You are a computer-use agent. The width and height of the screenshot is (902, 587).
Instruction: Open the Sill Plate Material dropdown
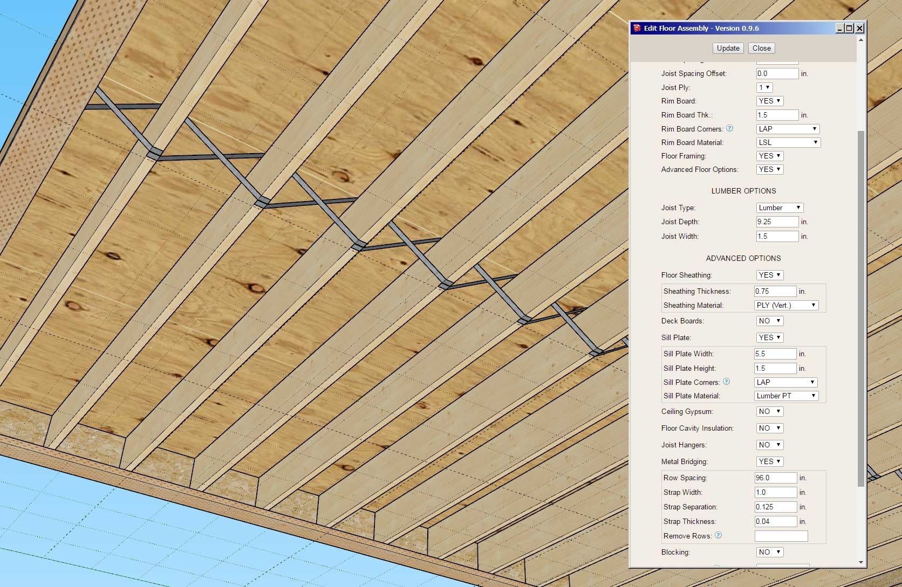coord(786,396)
